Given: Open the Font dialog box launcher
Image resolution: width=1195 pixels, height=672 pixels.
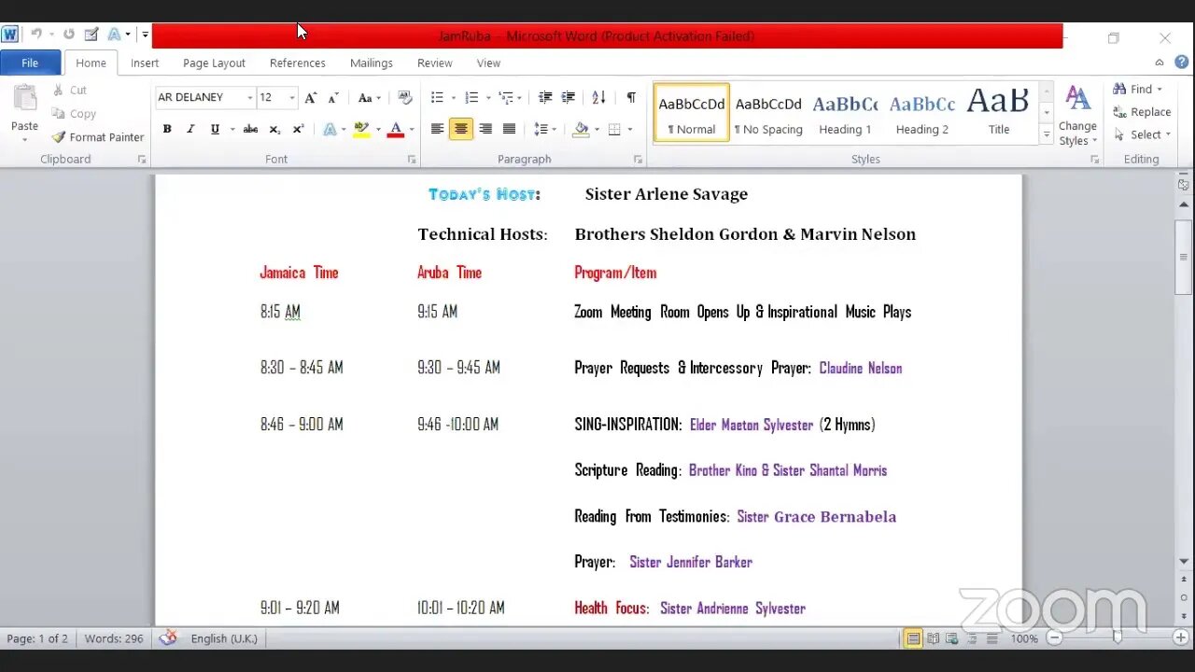Looking at the screenshot, I should (412, 160).
